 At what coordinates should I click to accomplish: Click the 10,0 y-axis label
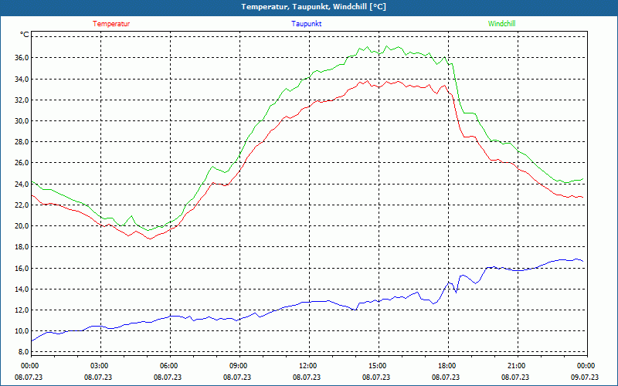point(22,331)
